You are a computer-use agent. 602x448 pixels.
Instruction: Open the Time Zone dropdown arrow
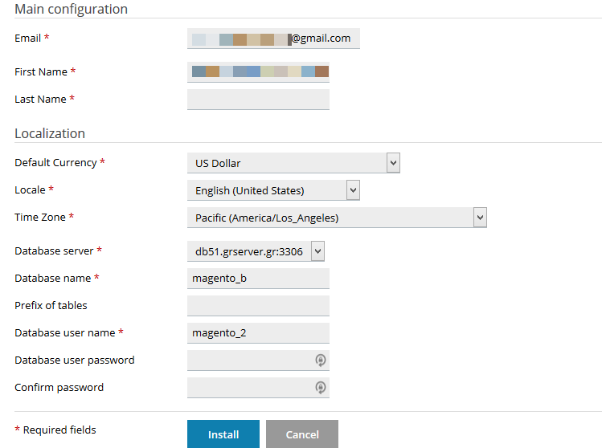[x=480, y=218]
